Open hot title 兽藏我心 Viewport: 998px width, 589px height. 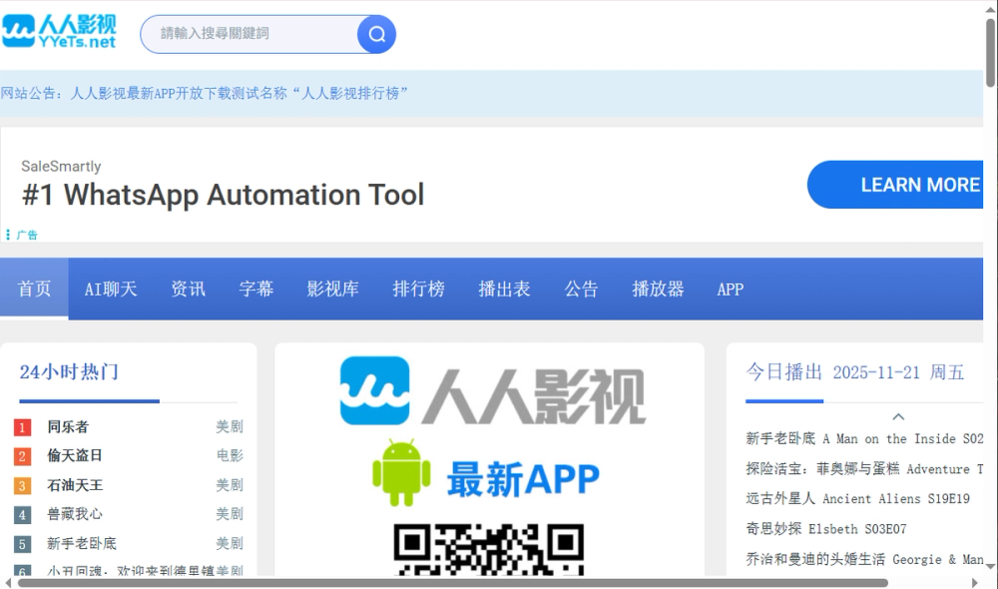click(x=75, y=514)
